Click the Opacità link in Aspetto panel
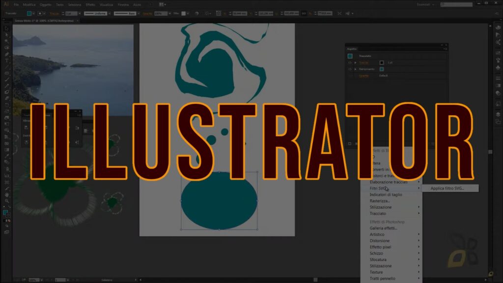 364,76
